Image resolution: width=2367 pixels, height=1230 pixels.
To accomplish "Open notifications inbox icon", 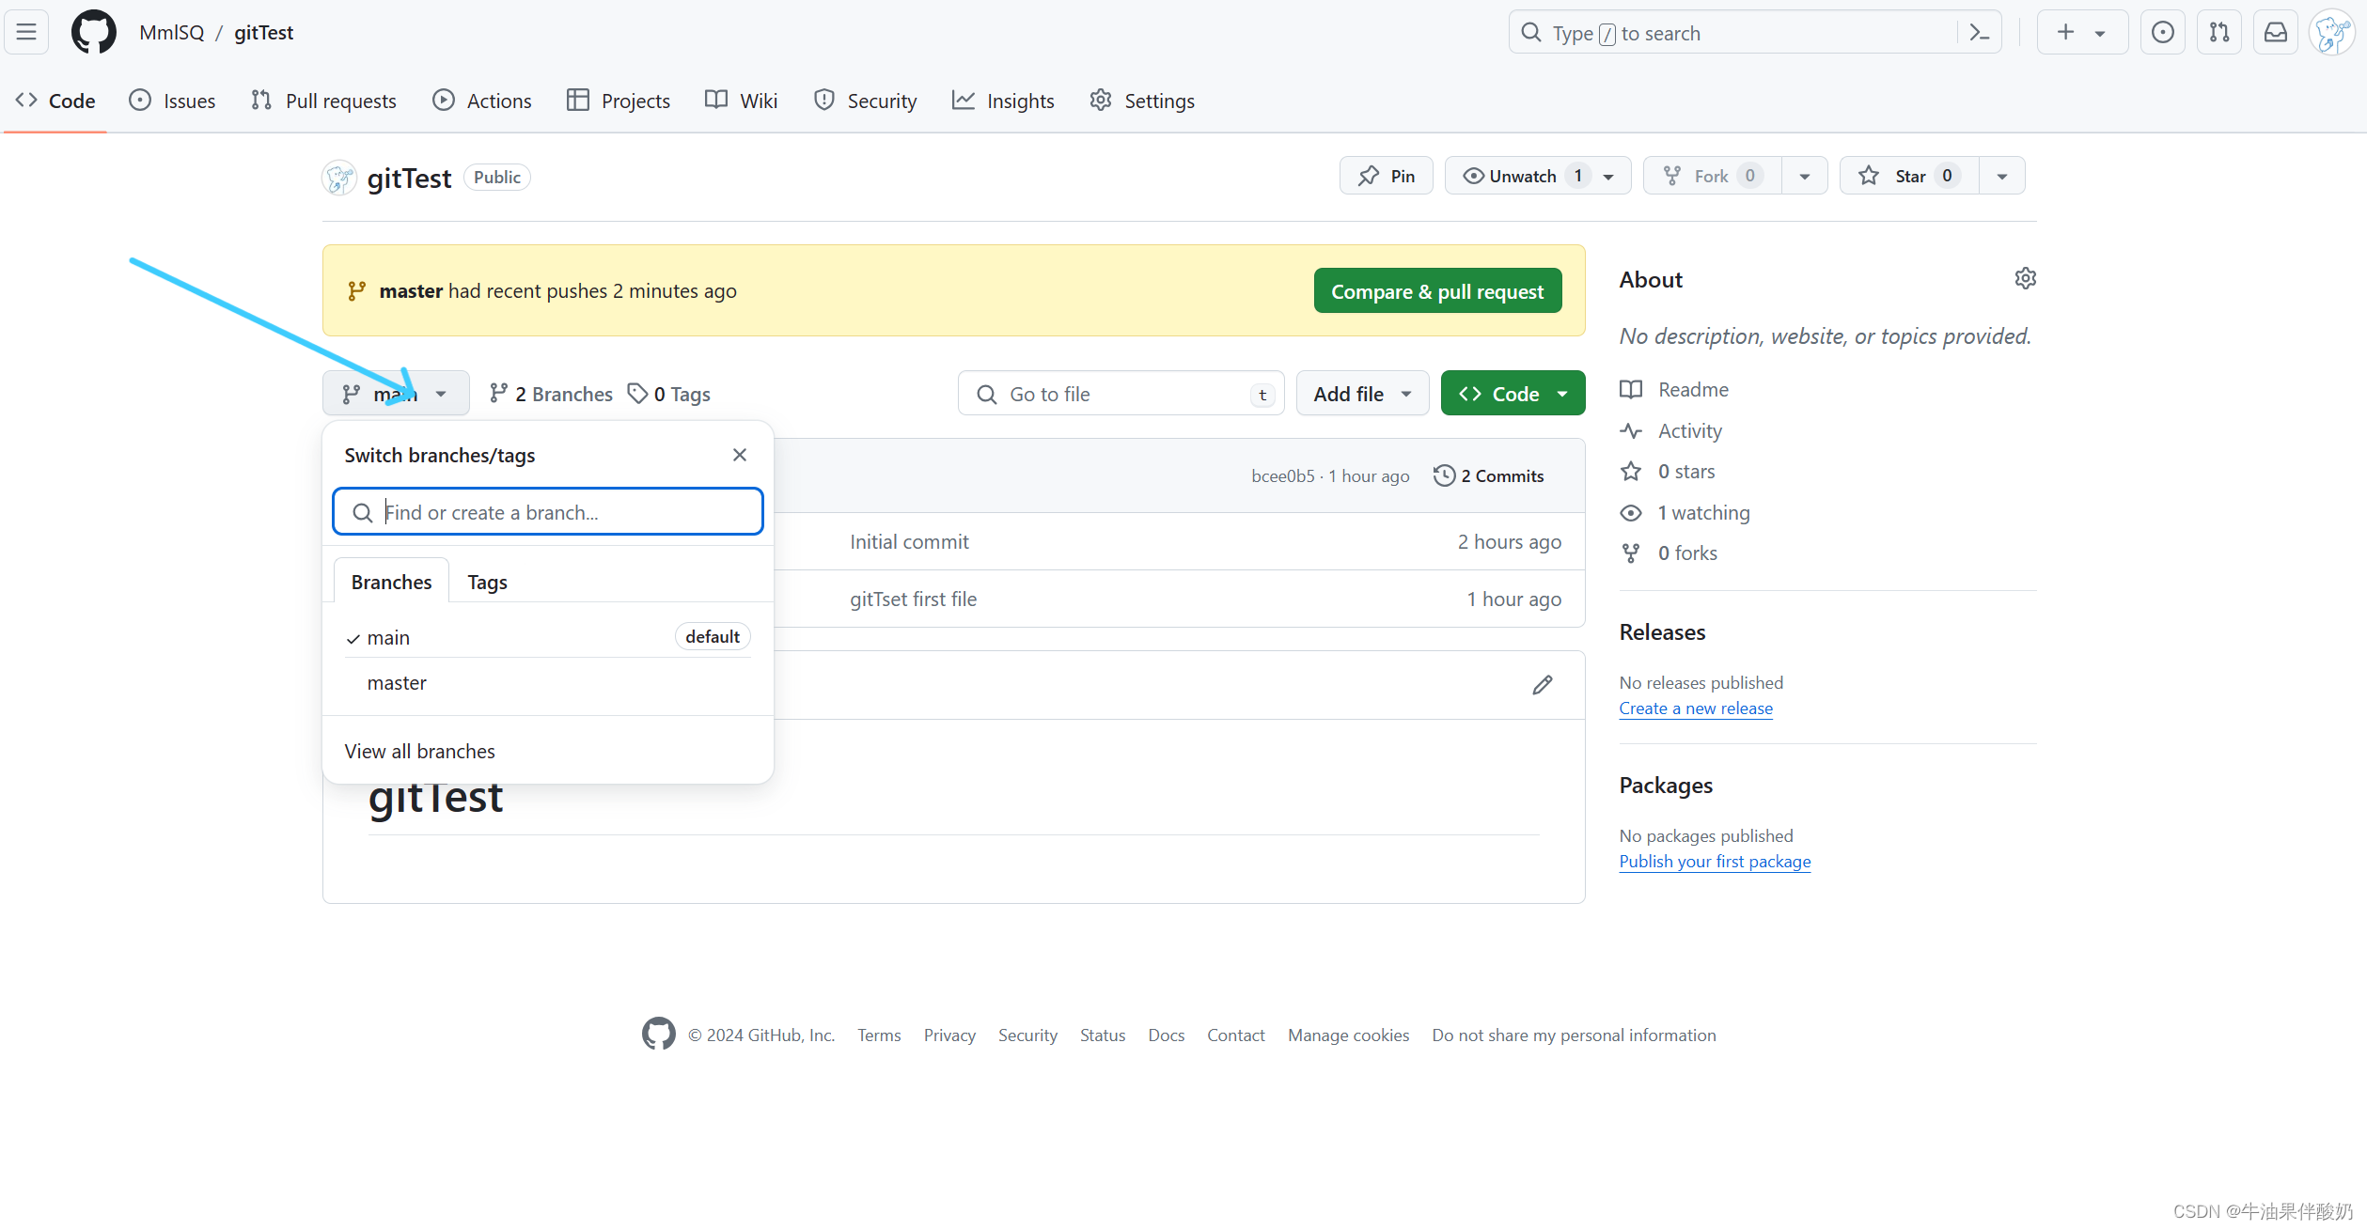I will [2275, 33].
